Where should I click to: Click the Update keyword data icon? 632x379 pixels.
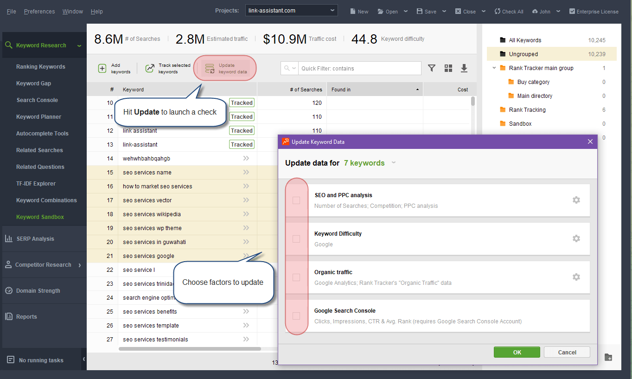210,69
